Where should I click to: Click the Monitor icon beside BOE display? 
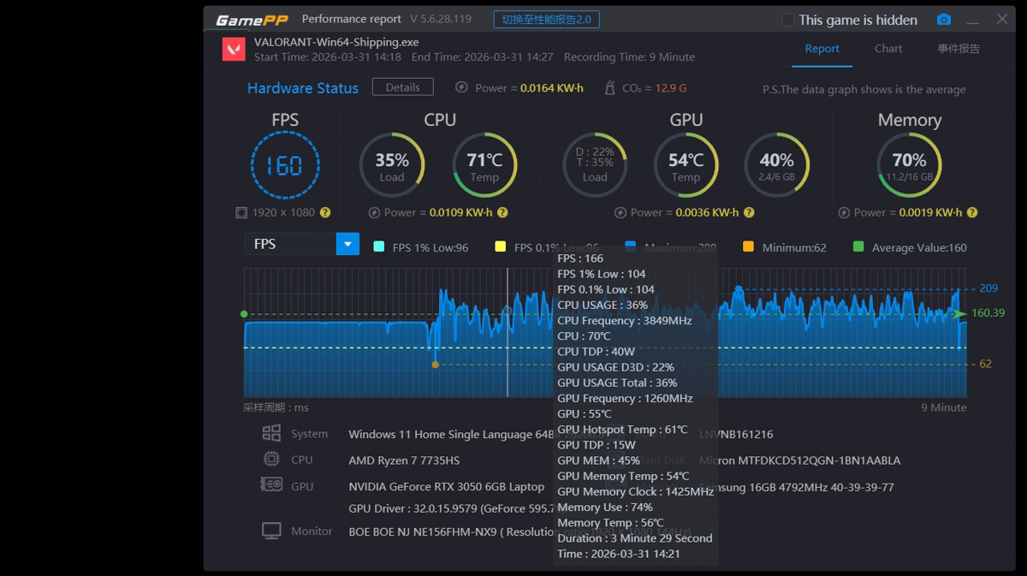pos(271,530)
